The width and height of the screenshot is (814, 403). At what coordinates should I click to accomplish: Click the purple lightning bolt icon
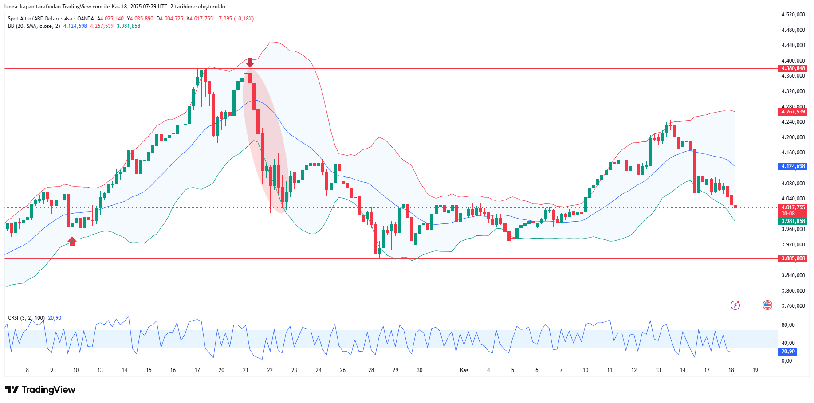[x=735, y=305]
